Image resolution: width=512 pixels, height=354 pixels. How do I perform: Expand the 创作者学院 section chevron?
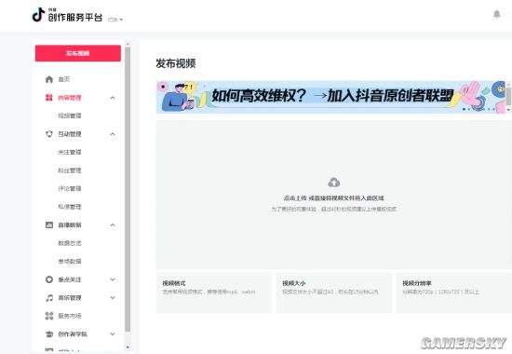[113, 334]
